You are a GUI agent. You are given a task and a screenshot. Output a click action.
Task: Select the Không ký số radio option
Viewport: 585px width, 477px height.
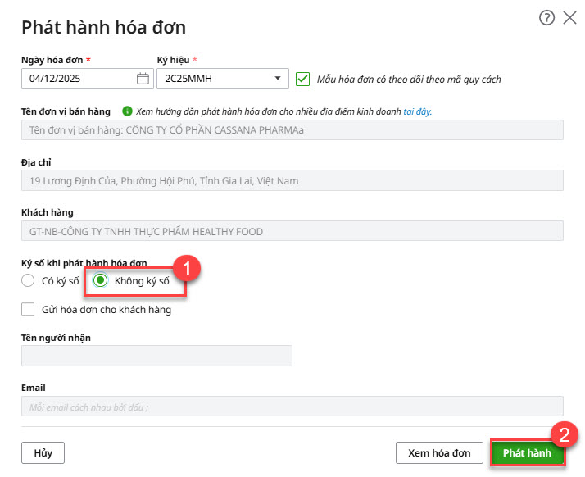pos(100,281)
